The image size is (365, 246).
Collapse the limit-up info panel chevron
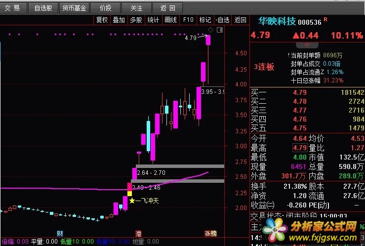click(307, 45)
